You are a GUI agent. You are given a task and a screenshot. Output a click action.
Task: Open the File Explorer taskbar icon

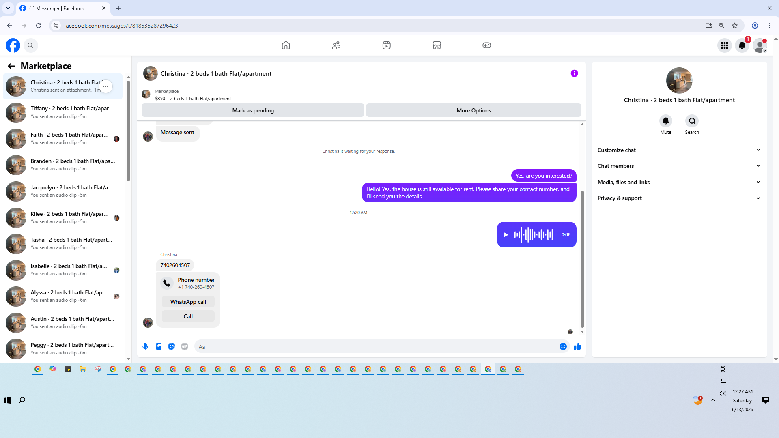pos(83,369)
